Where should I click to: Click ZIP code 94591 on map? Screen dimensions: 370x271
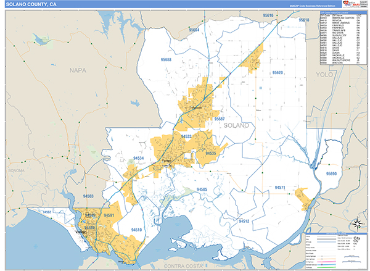click(109, 215)
